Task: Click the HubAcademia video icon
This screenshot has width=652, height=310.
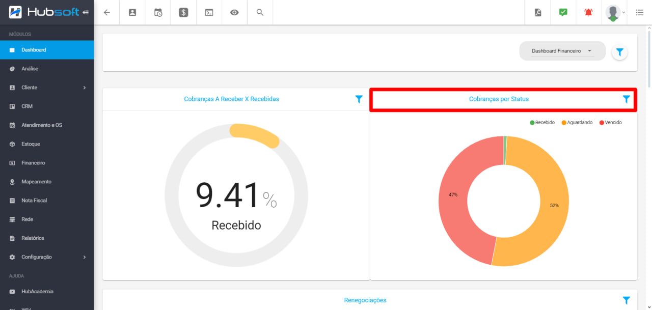Action: click(12, 292)
